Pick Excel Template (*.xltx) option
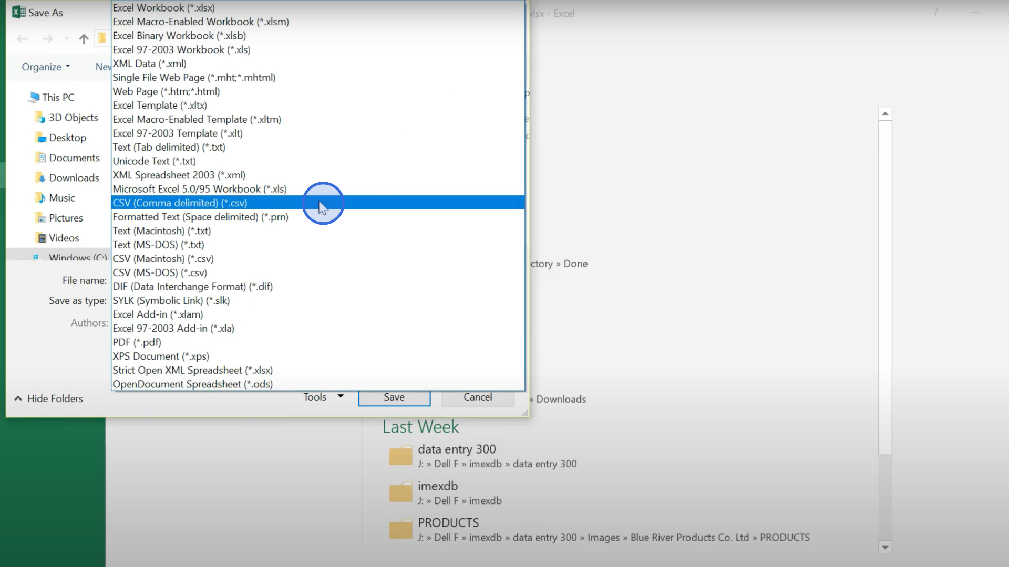The width and height of the screenshot is (1009, 567). pos(318,105)
